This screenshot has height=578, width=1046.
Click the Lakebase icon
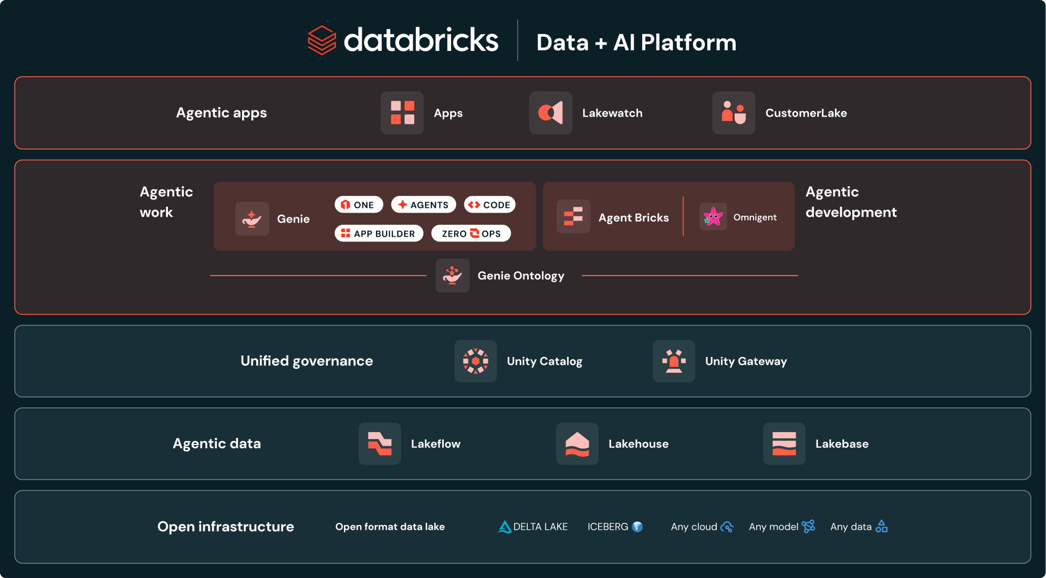click(x=784, y=444)
